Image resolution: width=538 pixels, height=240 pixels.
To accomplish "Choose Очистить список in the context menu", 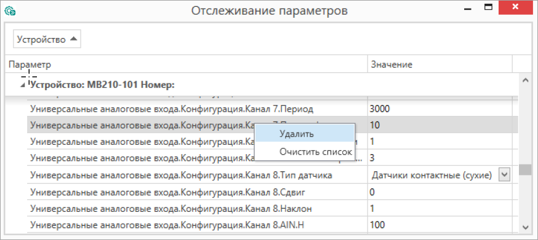I will pos(315,152).
